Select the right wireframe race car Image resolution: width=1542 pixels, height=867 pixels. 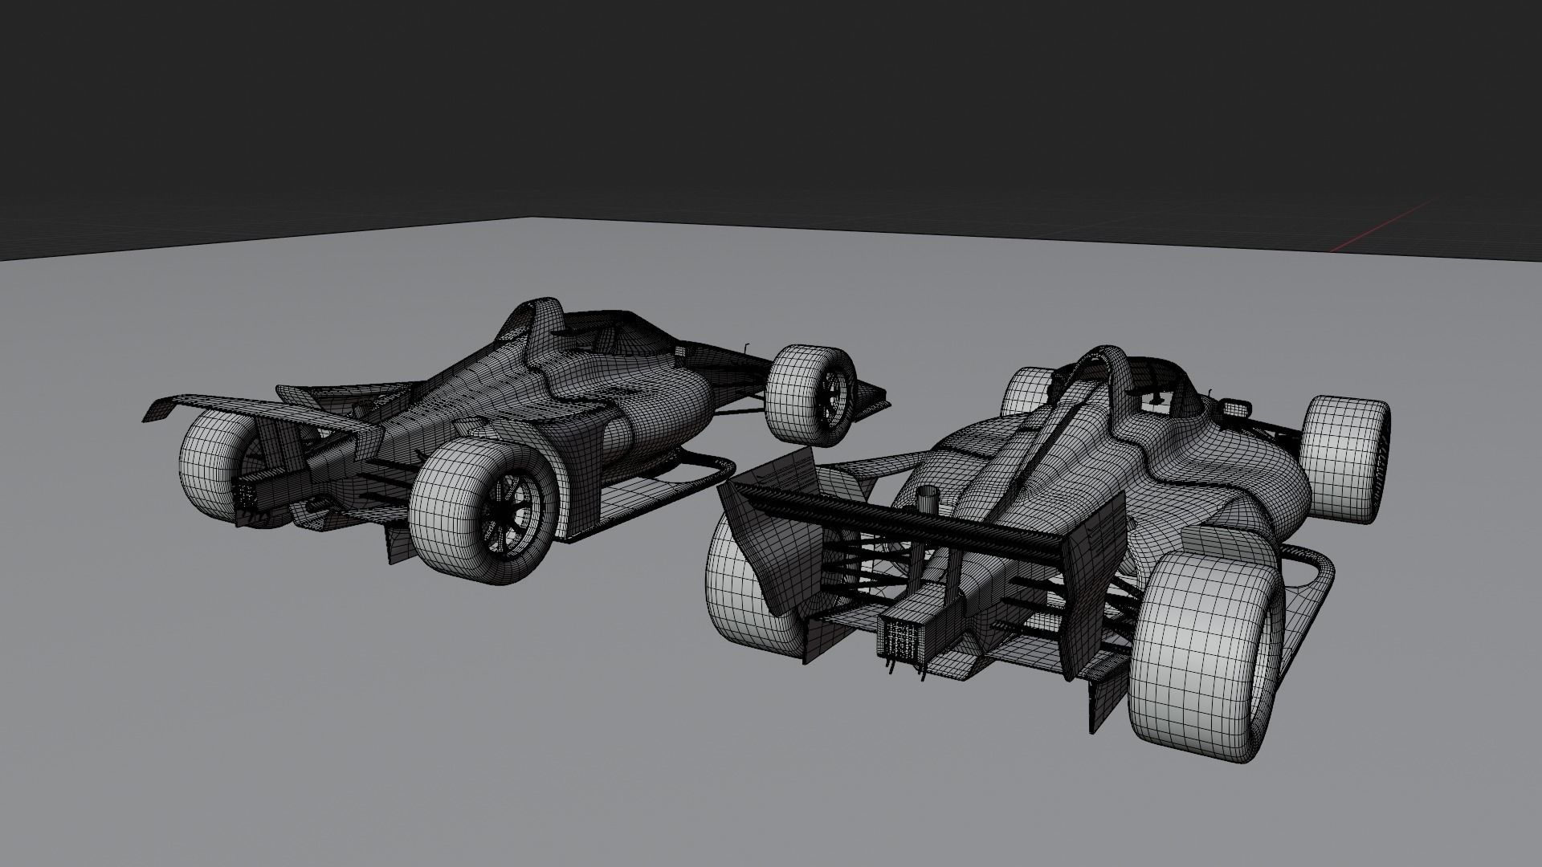pyautogui.click(x=1084, y=522)
